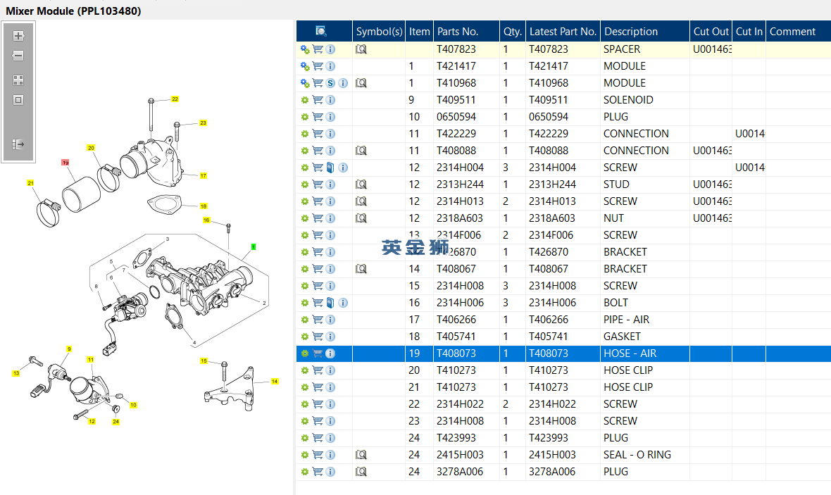
Task: Click blue document icon for SCREW 2314H004
Action: point(330,168)
